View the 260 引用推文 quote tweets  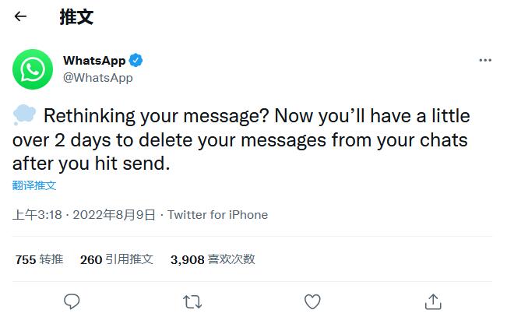(x=116, y=259)
